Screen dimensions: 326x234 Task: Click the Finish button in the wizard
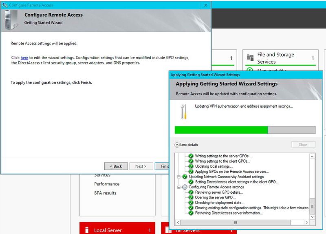pyautogui.click(x=162, y=166)
